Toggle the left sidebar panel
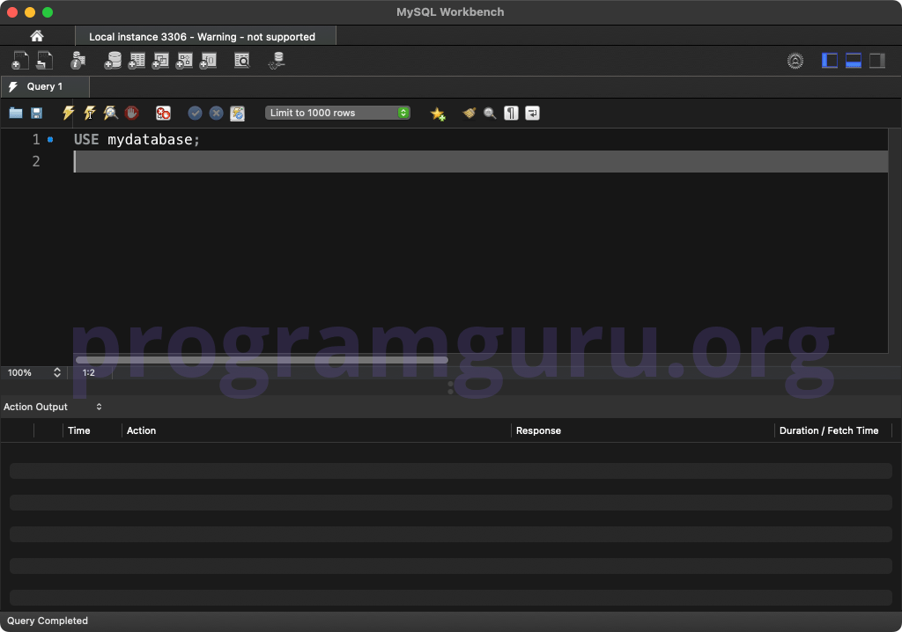The width and height of the screenshot is (902, 632). 830,61
